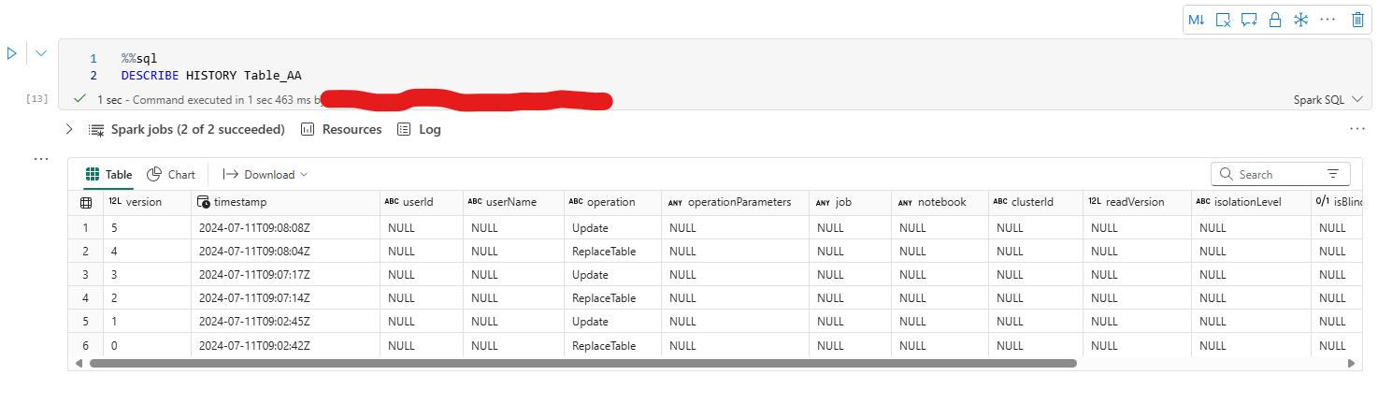Select version cell with value 0

[x=147, y=345]
